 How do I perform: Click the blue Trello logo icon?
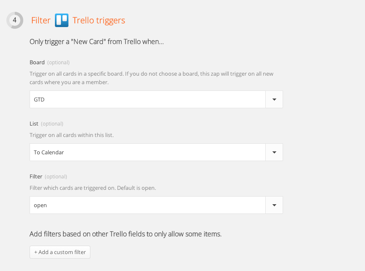62,20
